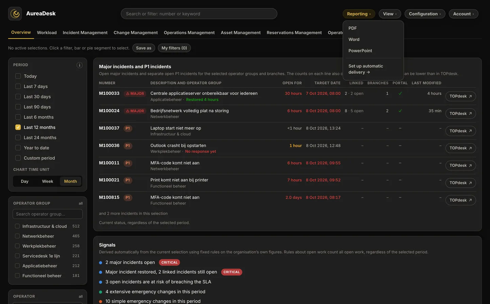Click 'and 2 more incidents in this selection'
This screenshot has width=490, height=304.
click(x=133, y=214)
